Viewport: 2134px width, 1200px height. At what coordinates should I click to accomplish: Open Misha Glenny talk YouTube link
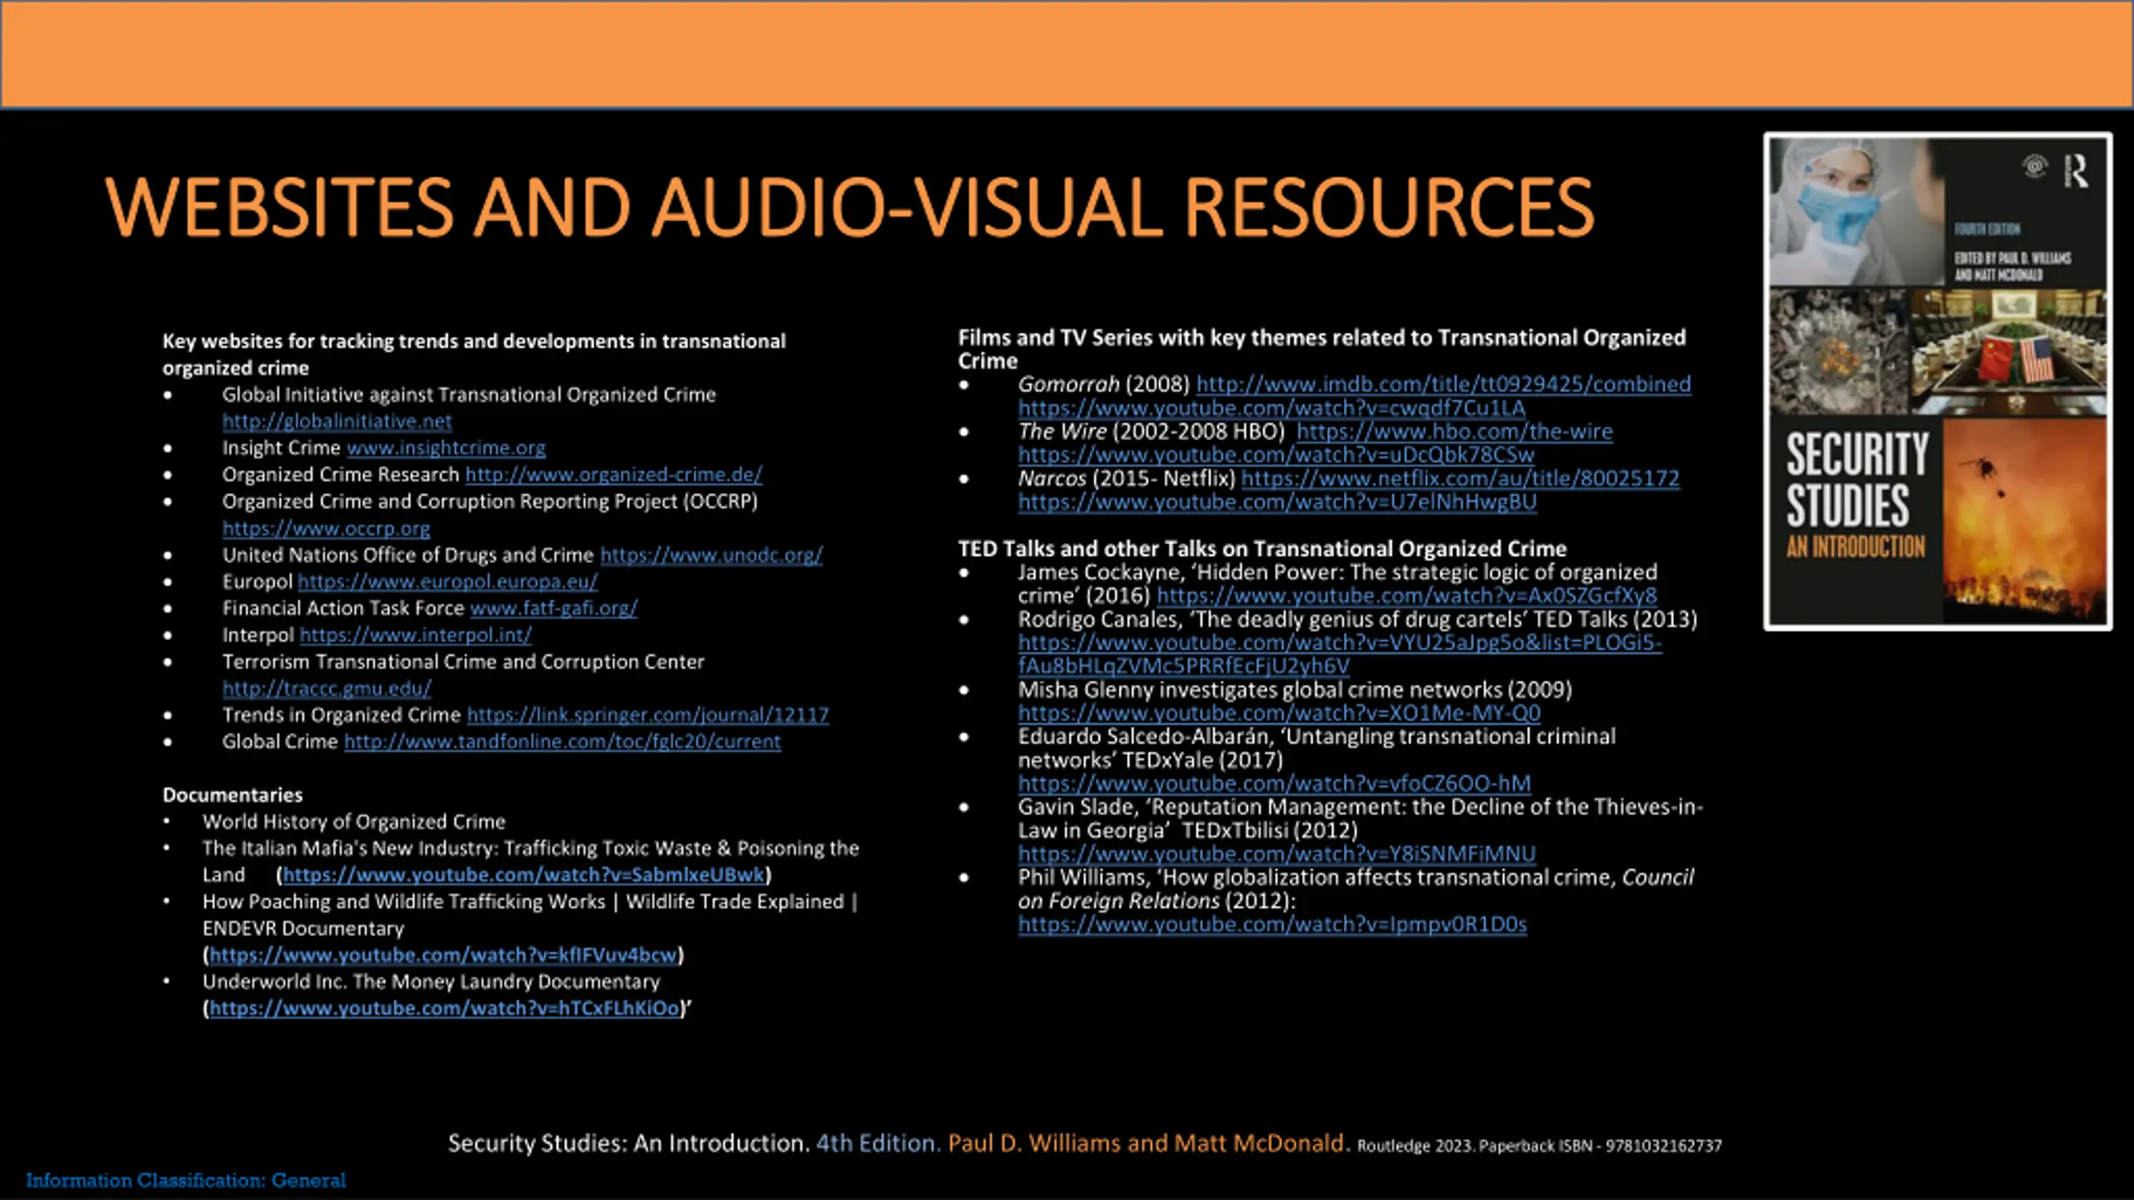pyautogui.click(x=1279, y=713)
